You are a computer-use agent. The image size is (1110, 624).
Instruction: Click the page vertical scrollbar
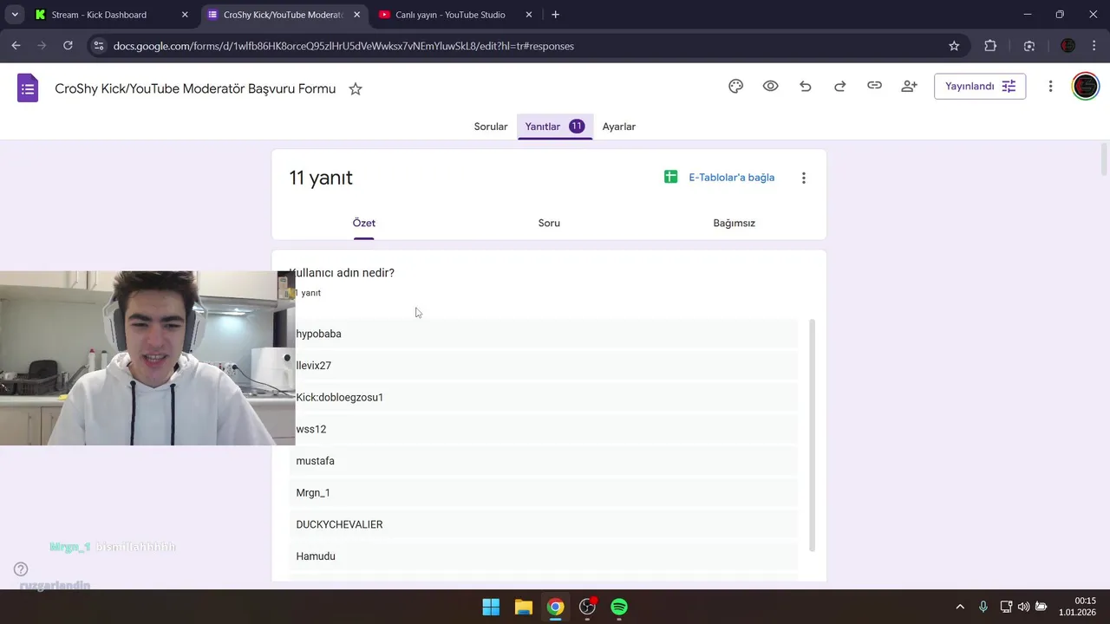pyautogui.click(x=1104, y=159)
